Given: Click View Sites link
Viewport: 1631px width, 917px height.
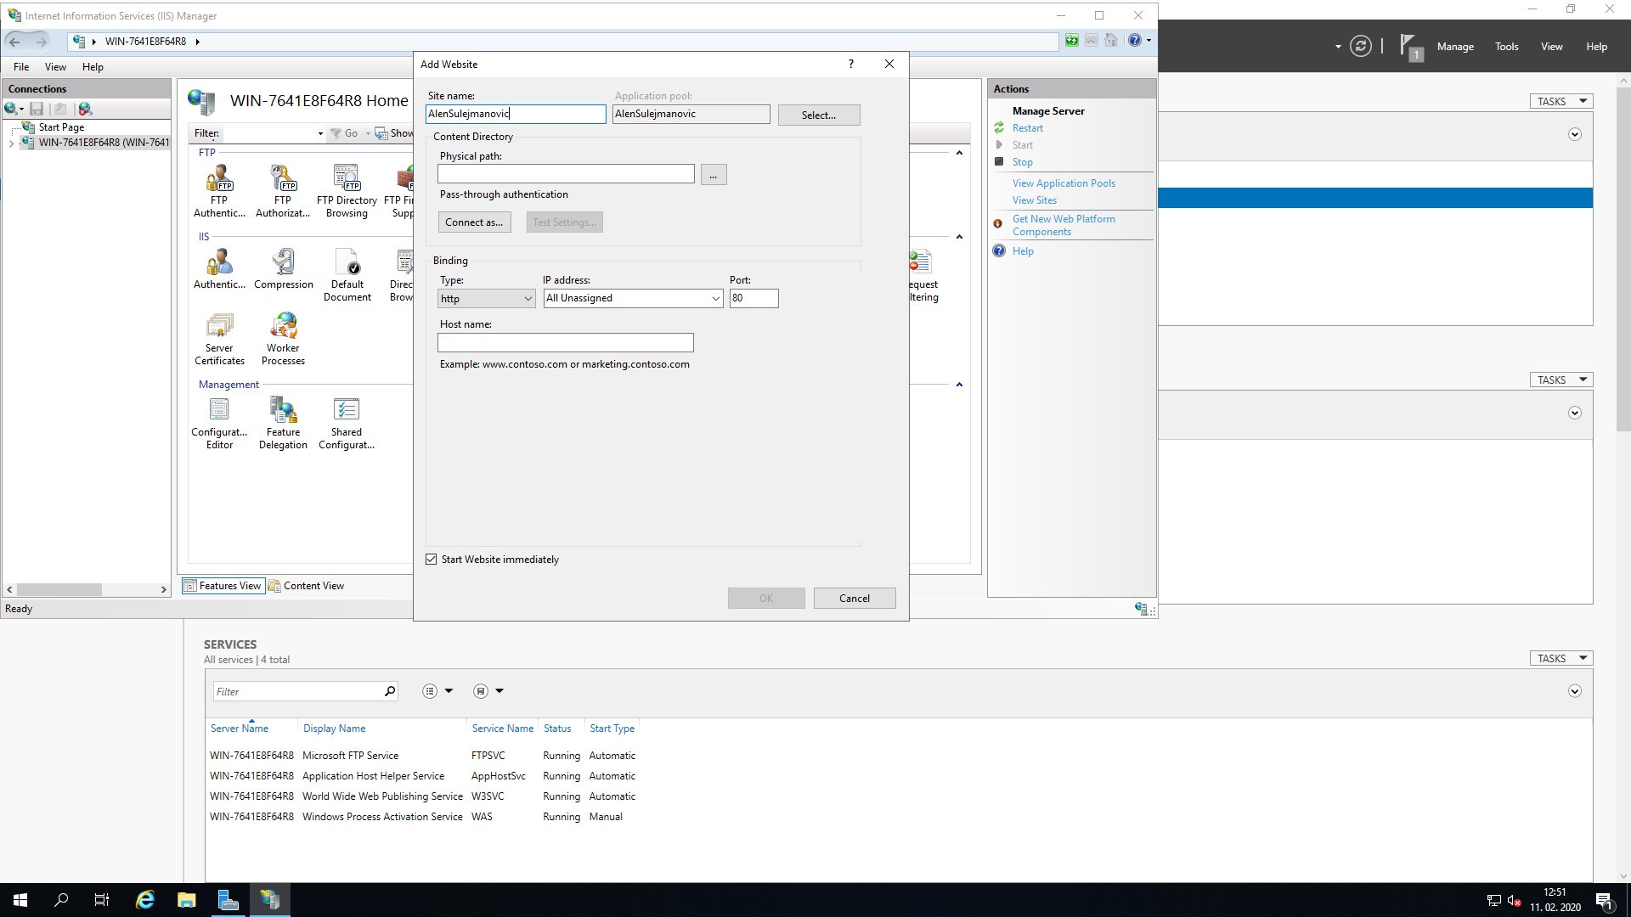Looking at the screenshot, I should [1035, 200].
